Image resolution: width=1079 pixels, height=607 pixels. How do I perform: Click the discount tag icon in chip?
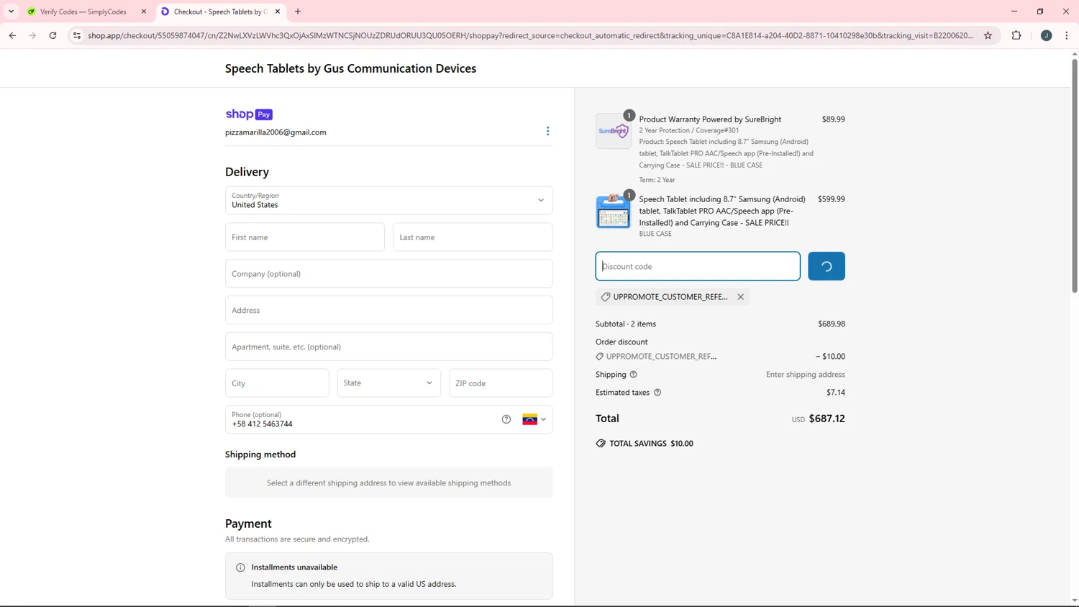tap(606, 297)
